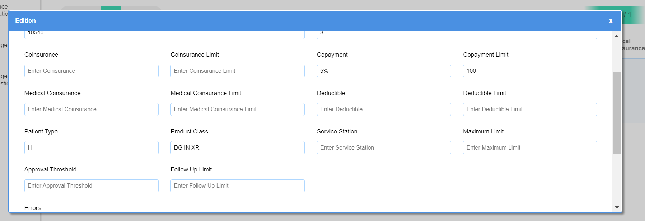This screenshot has height=221, width=645.
Task: Click the Service Station label
Action: [337, 131]
